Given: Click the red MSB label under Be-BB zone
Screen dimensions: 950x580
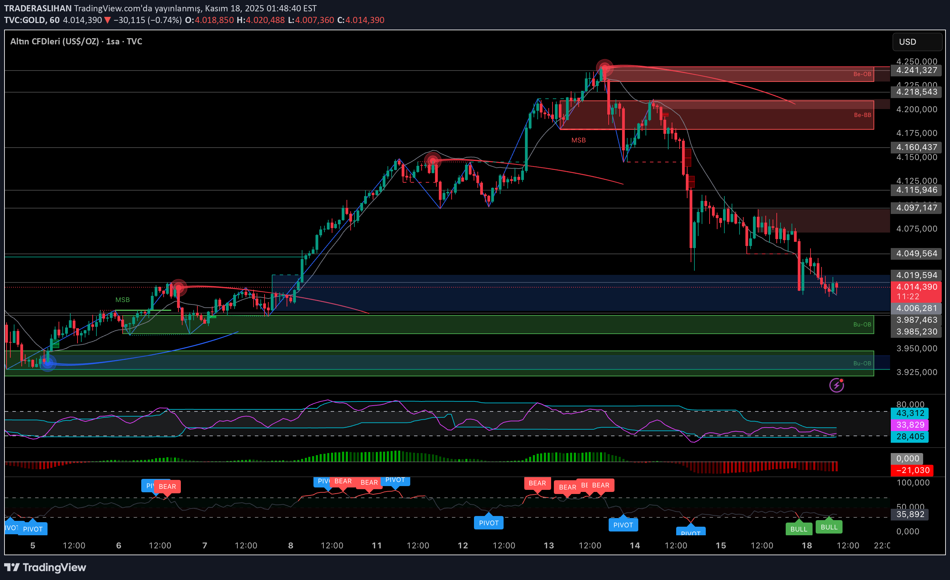Looking at the screenshot, I should (578, 140).
